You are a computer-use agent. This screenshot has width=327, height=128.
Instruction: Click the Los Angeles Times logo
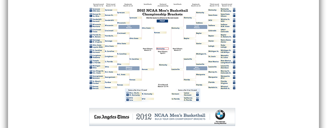(111, 117)
